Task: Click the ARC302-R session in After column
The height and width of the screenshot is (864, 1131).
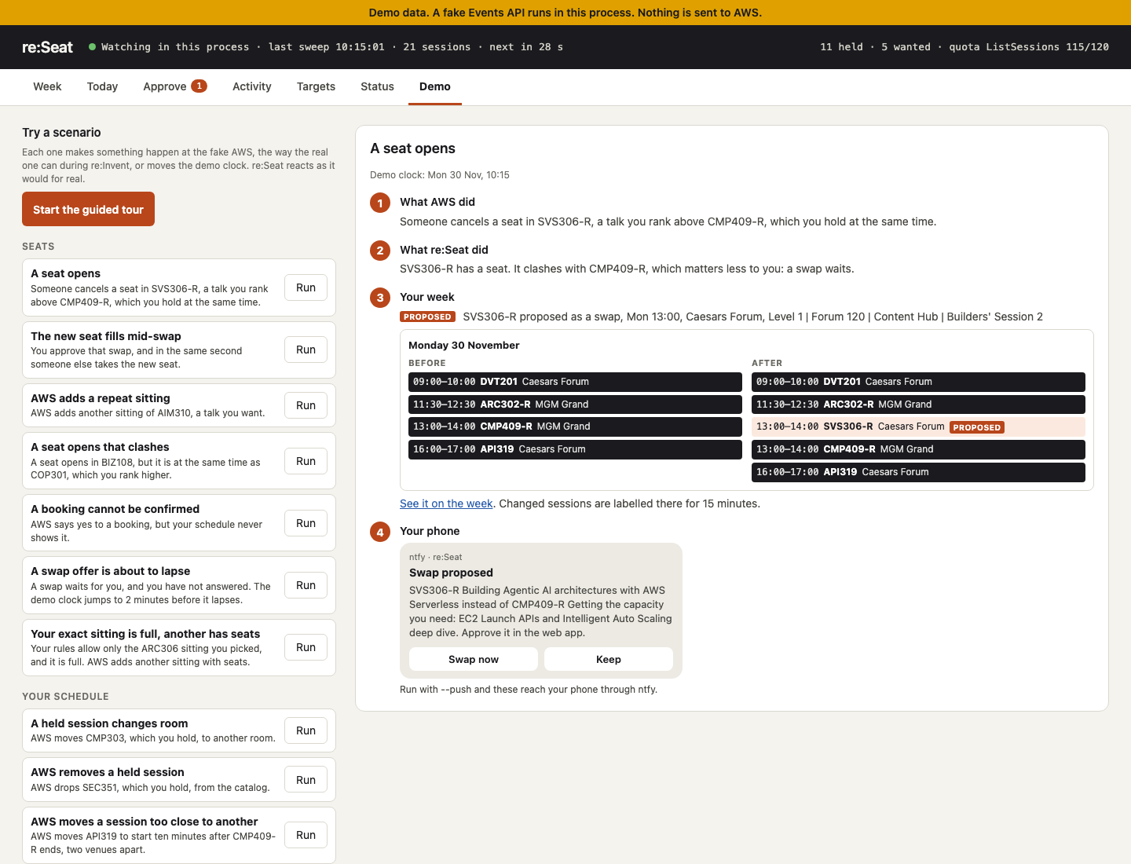Action: pyautogui.click(x=918, y=405)
